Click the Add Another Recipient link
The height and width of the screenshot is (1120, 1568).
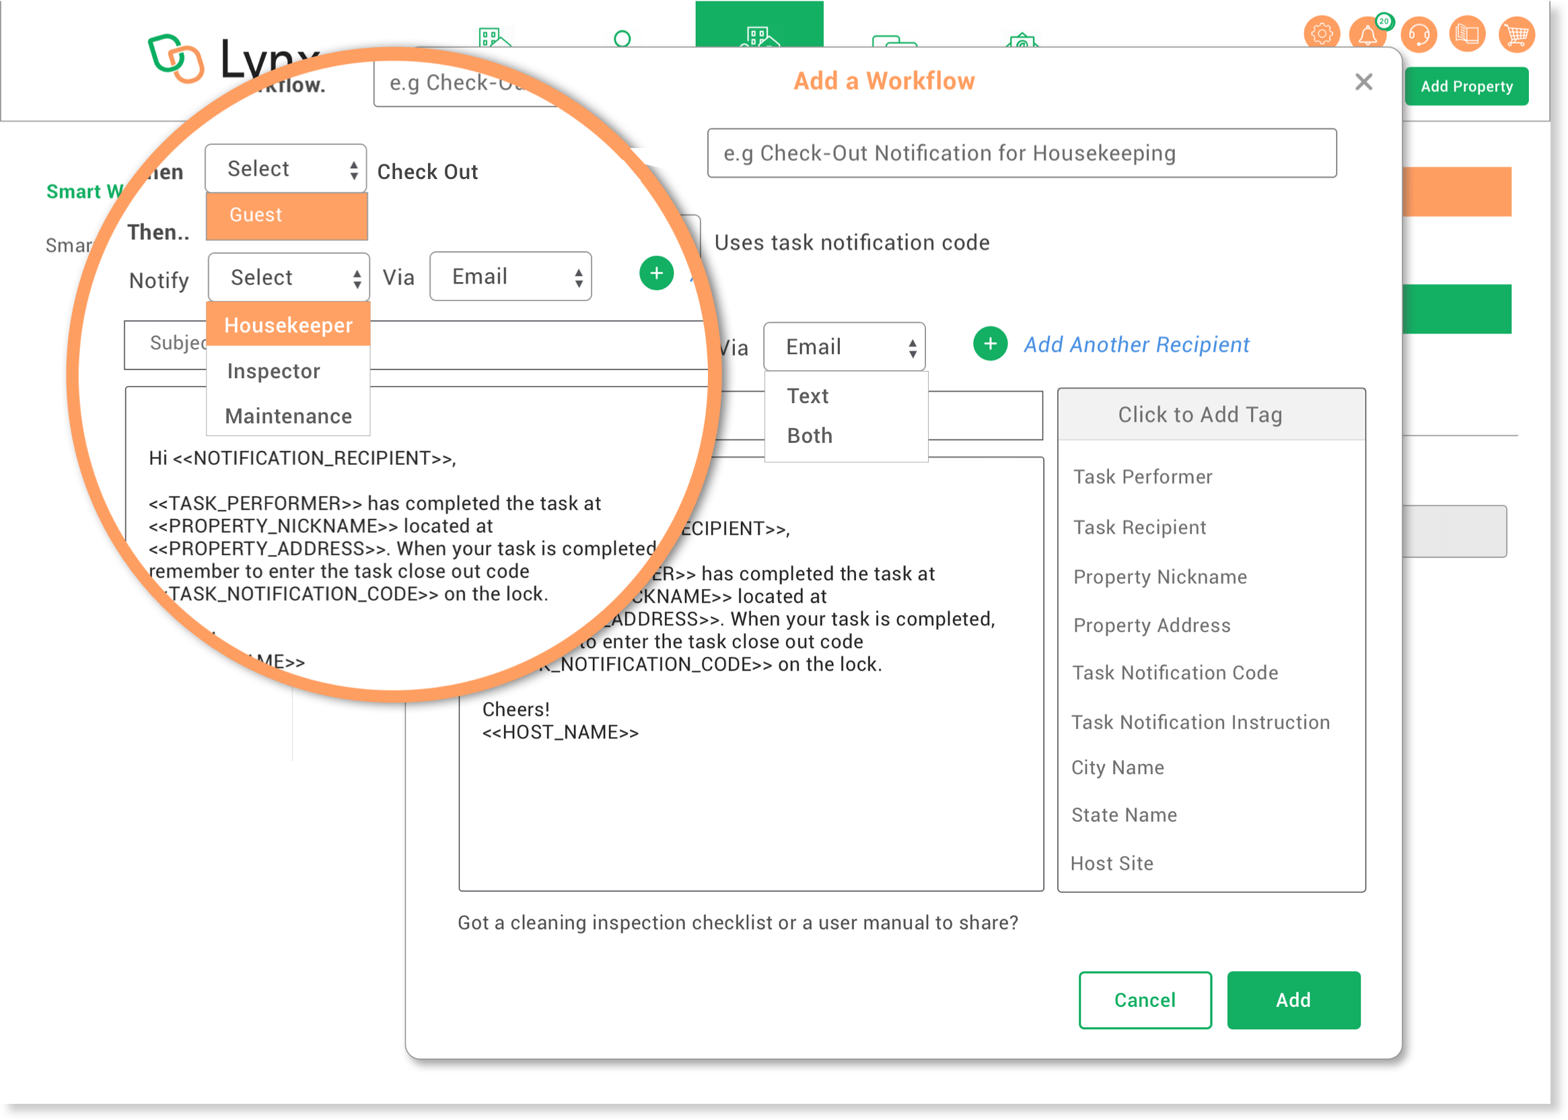point(1136,345)
